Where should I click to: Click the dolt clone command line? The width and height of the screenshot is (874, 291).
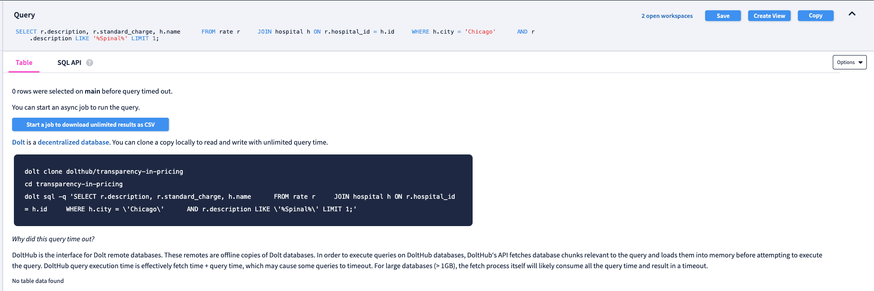coord(104,171)
